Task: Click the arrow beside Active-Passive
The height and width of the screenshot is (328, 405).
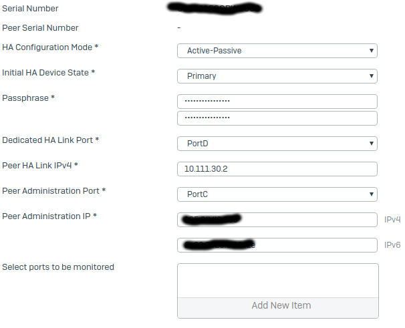Action: click(371, 51)
